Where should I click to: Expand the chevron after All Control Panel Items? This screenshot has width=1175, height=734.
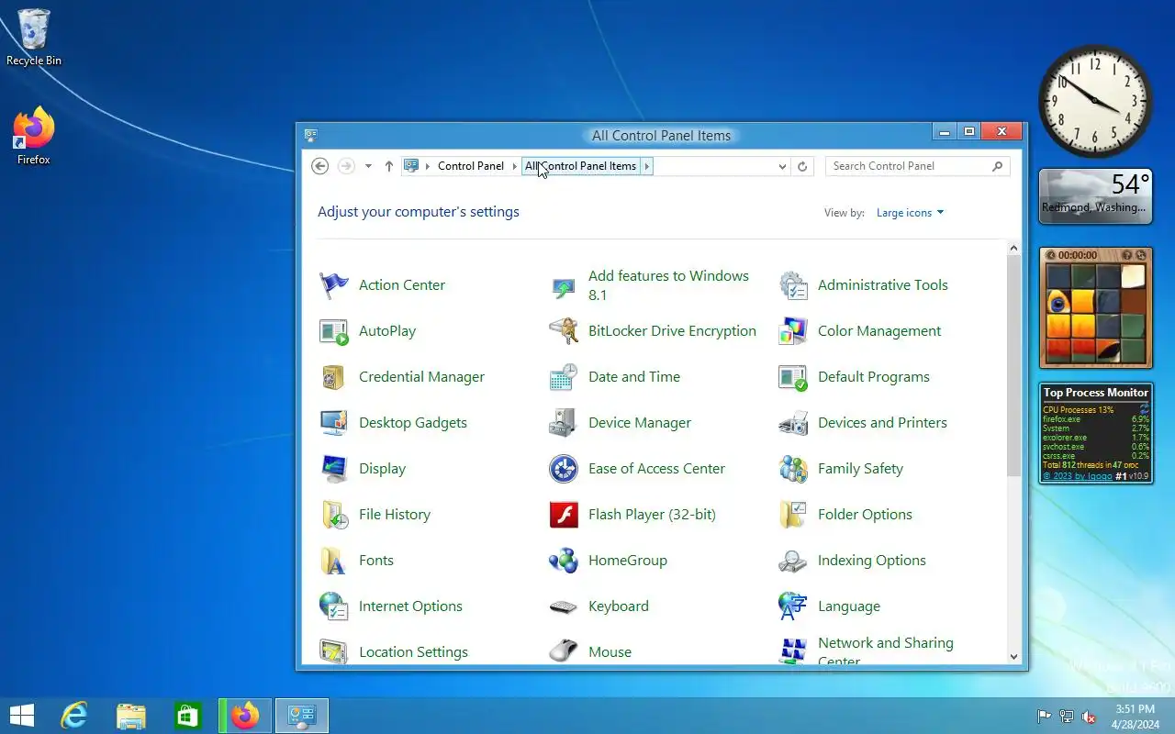pos(646,166)
